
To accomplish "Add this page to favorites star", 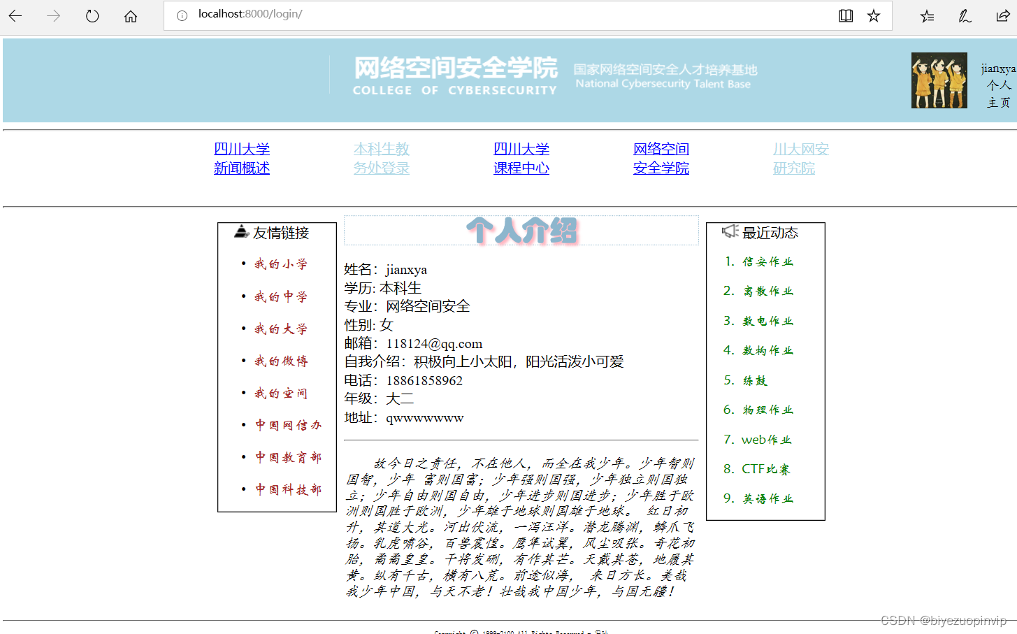I will (874, 15).
